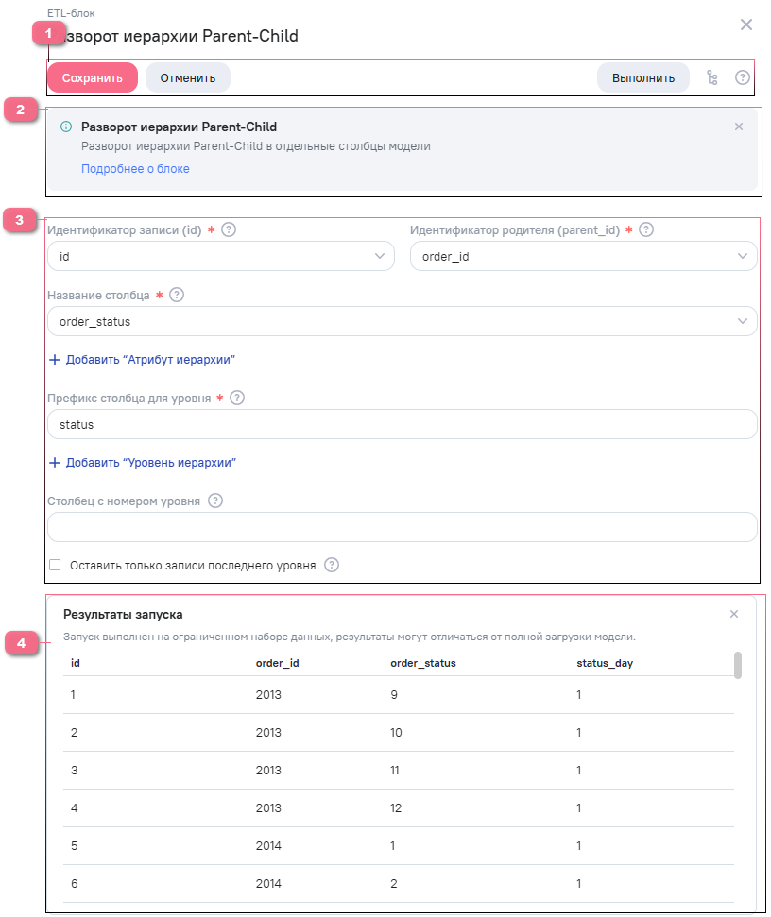Dismiss the Разворот иерархии info banner
This screenshot has height=917, width=771.
[739, 127]
